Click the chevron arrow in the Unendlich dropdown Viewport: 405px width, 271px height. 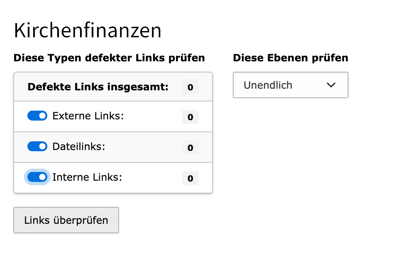pyautogui.click(x=331, y=85)
